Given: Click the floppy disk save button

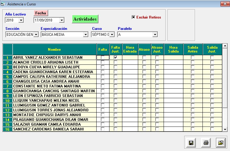Looking at the screenshot, I should click(x=191, y=143).
